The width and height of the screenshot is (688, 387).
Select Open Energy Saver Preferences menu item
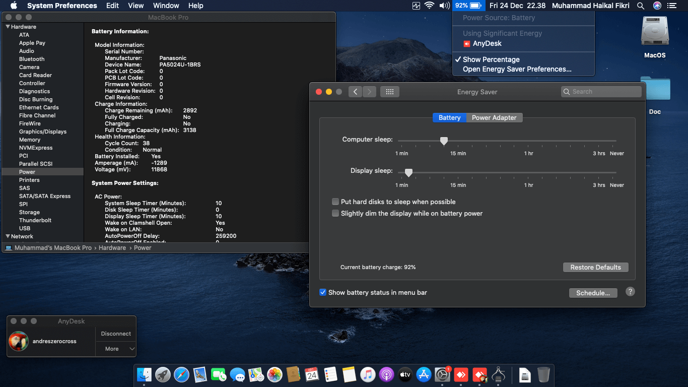pos(517,69)
